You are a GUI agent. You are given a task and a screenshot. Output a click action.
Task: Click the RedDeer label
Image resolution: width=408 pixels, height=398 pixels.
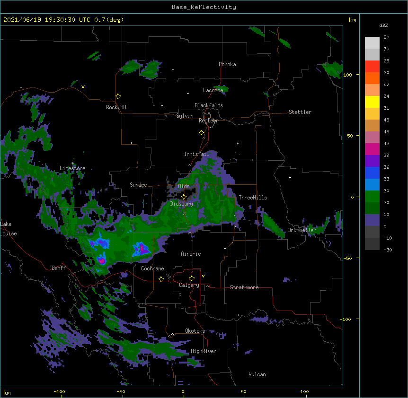click(x=208, y=121)
